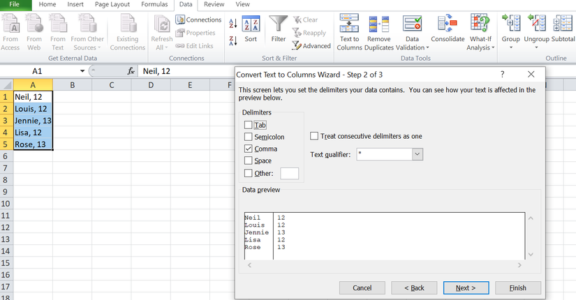Screen dimensions: 576x300
Task: Open From Other Sources menu
Action: pyautogui.click(x=87, y=32)
